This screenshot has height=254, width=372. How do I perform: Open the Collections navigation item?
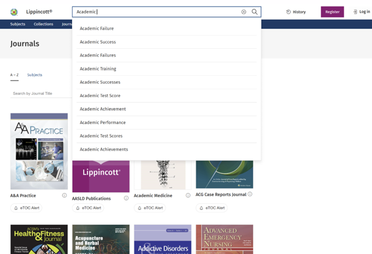(44, 24)
